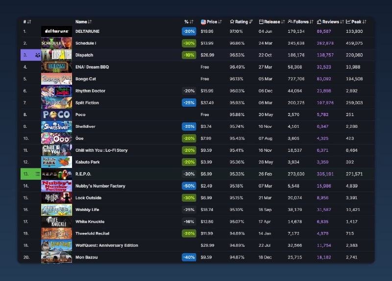Select Schedule I peak value 459,075
This screenshot has height=281, width=392.
coord(354,43)
